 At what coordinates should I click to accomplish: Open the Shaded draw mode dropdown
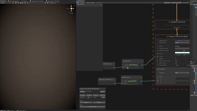coord(6,3)
